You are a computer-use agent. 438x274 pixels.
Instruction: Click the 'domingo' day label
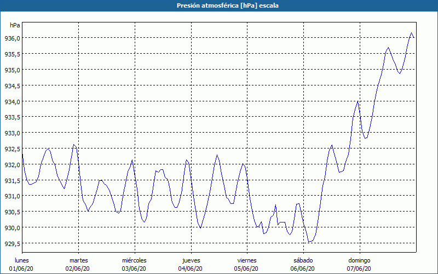point(359,260)
